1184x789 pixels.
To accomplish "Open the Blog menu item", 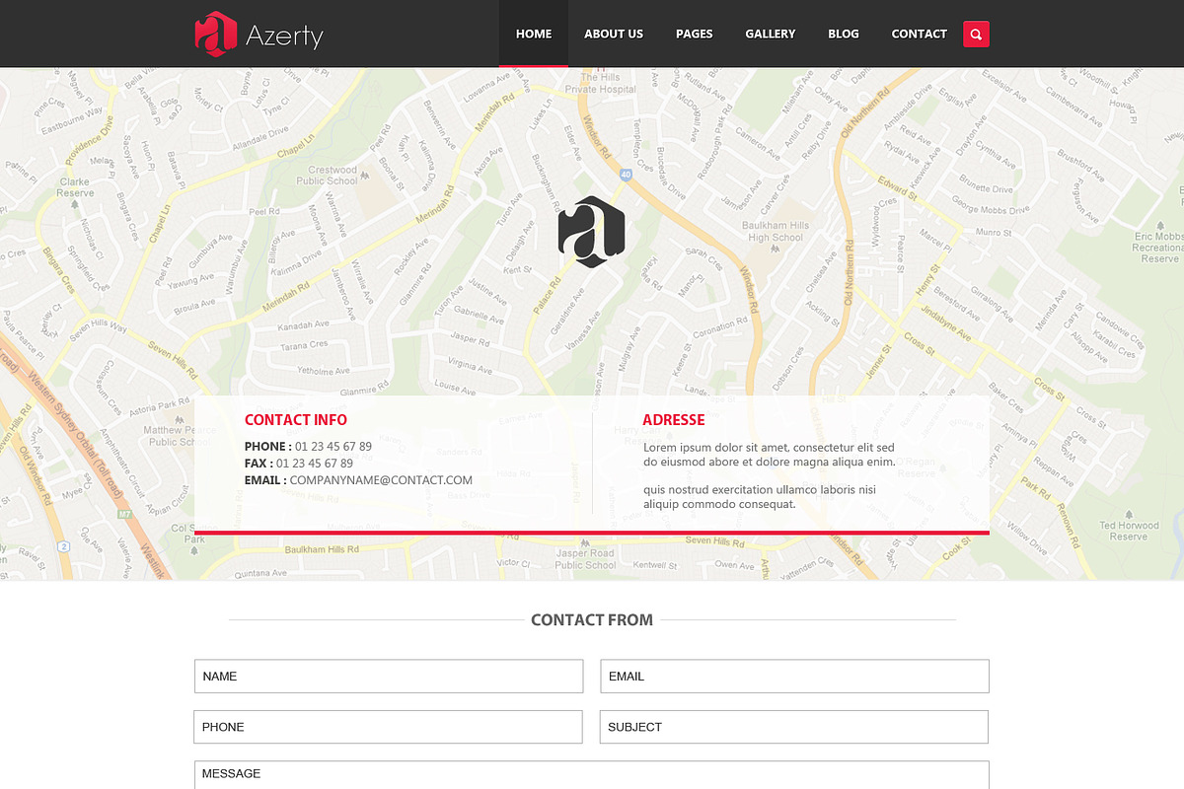I will pos(844,34).
